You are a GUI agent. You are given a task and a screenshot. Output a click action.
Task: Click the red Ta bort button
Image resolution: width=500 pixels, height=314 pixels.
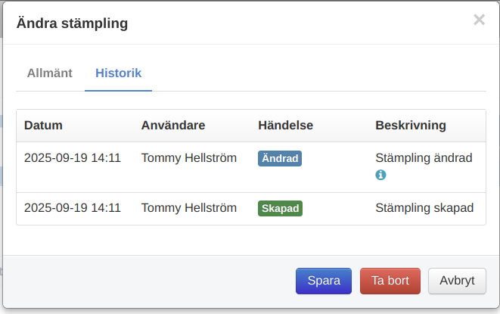390,281
